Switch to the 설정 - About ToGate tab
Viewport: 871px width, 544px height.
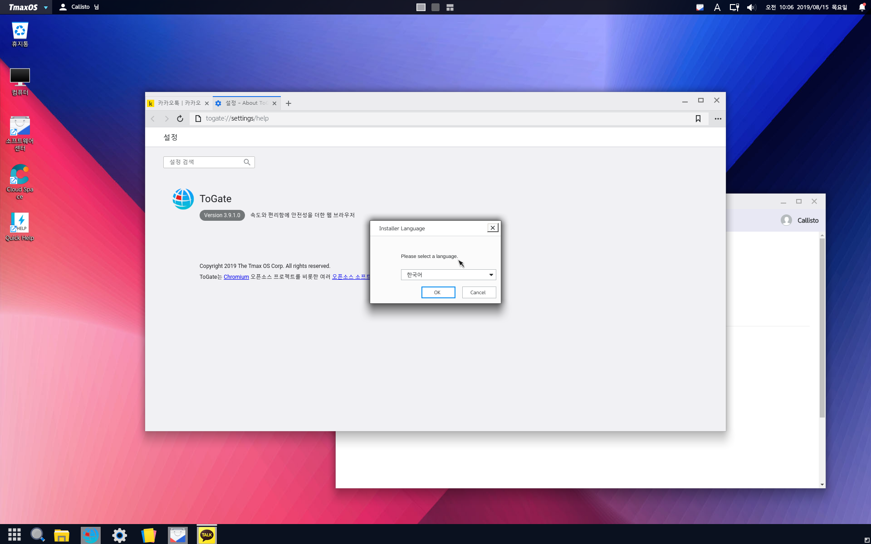246,103
